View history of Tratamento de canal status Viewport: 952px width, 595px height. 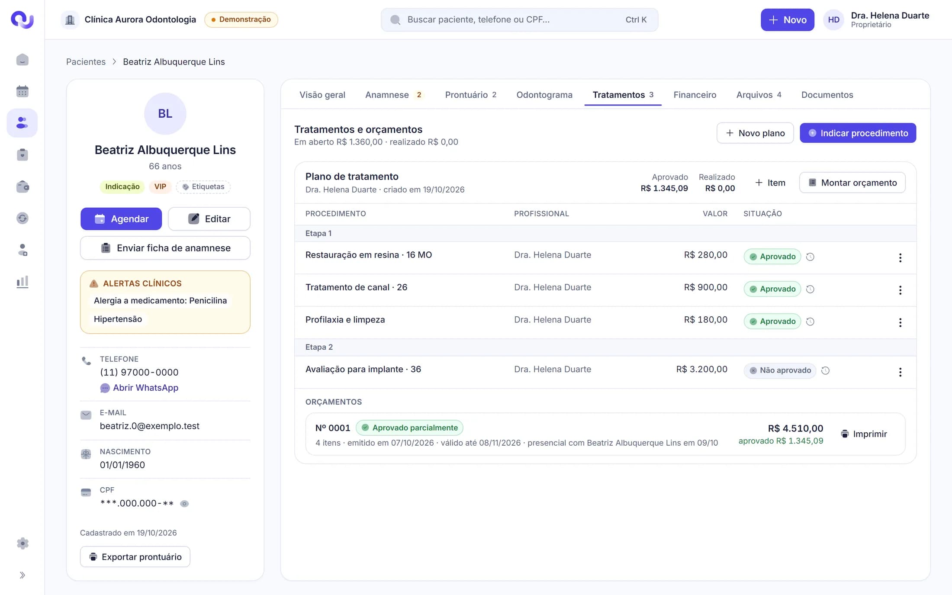[x=810, y=289]
